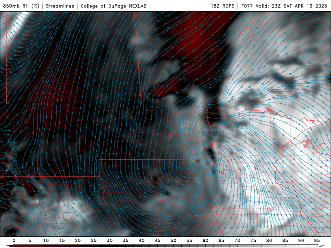Image resolution: width=331 pixels, height=248 pixels.
Task: Click the colorbar label "95"
Action: pyautogui.click(x=317, y=241)
